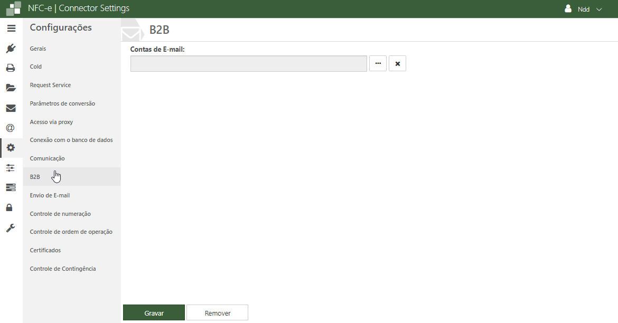The image size is (618, 323).
Task: Open Envio de E-mail settings
Action: click(x=50, y=195)
